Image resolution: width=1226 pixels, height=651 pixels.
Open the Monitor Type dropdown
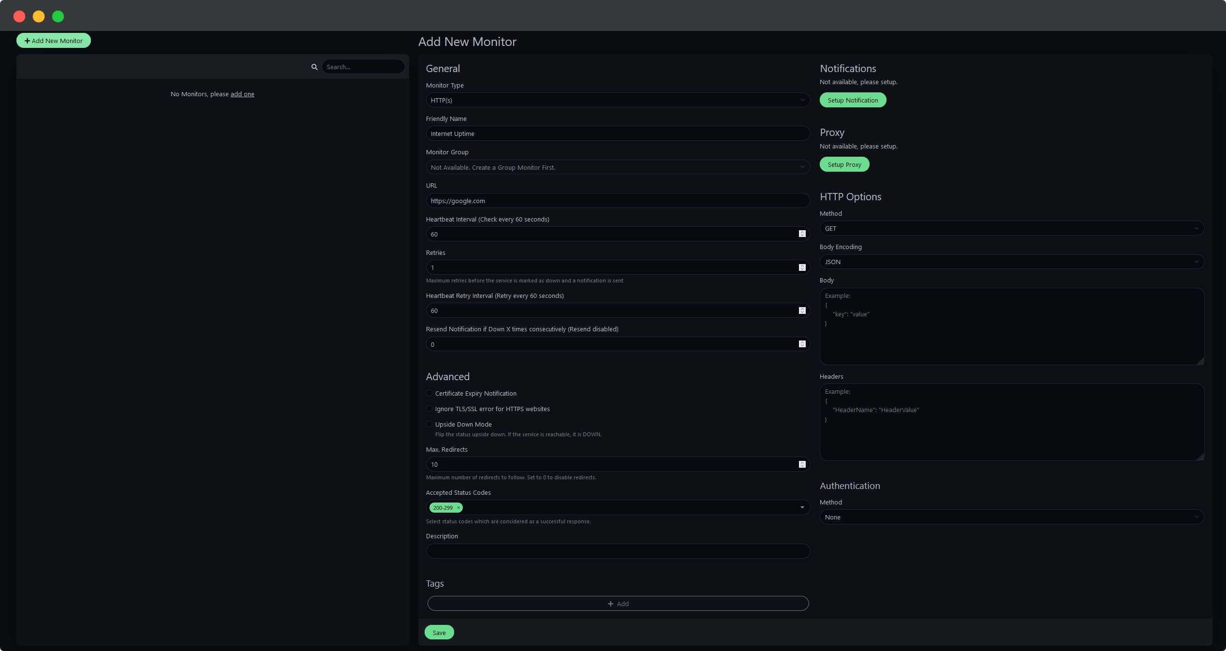point(618,100)
